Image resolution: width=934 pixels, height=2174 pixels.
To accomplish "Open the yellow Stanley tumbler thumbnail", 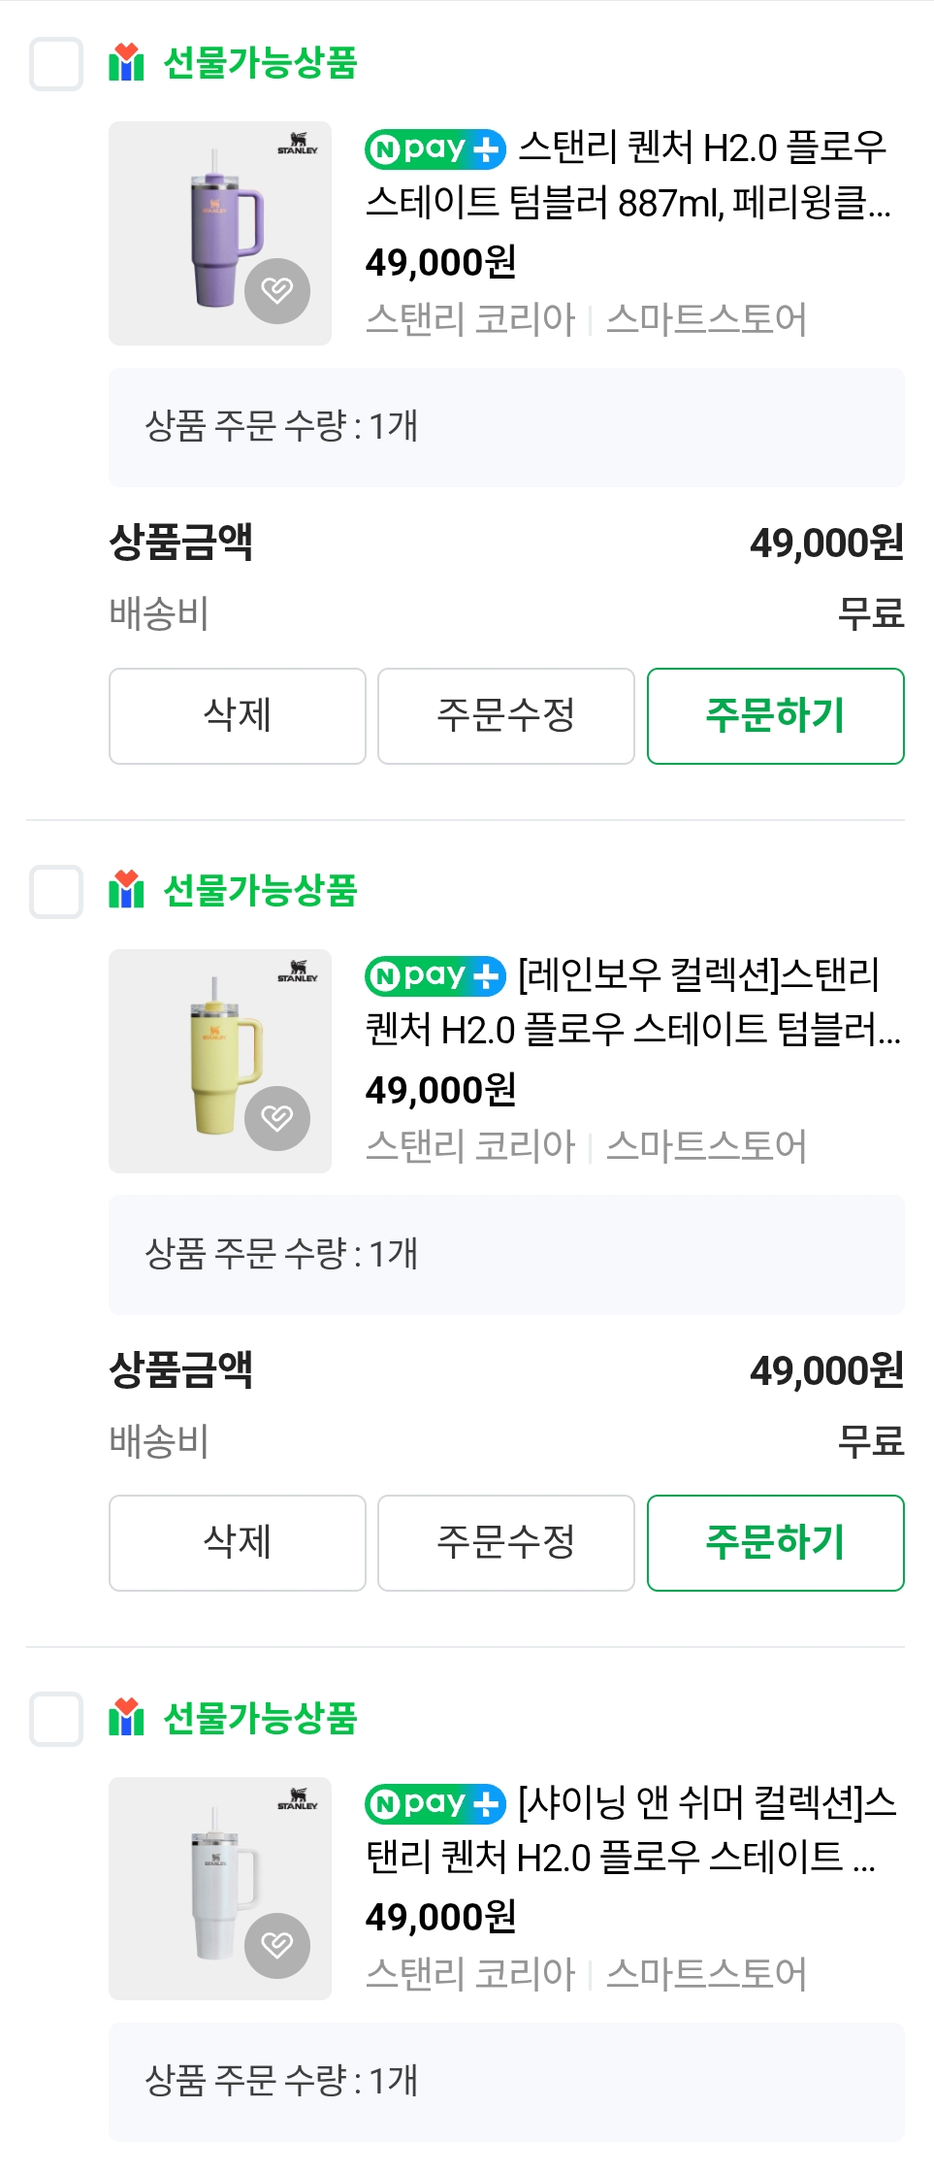I will pos(220,1061).
